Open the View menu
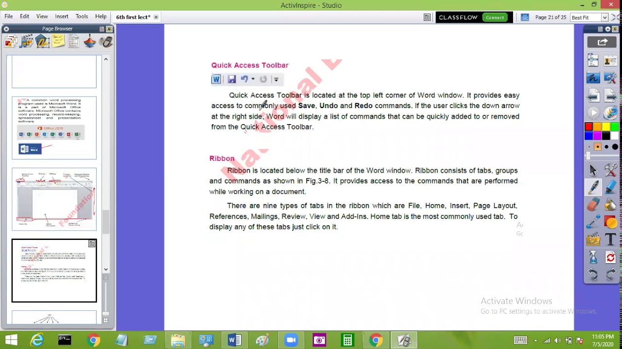Image resolution: width=622 pixels, height=349 pixels. pos(42,16)
